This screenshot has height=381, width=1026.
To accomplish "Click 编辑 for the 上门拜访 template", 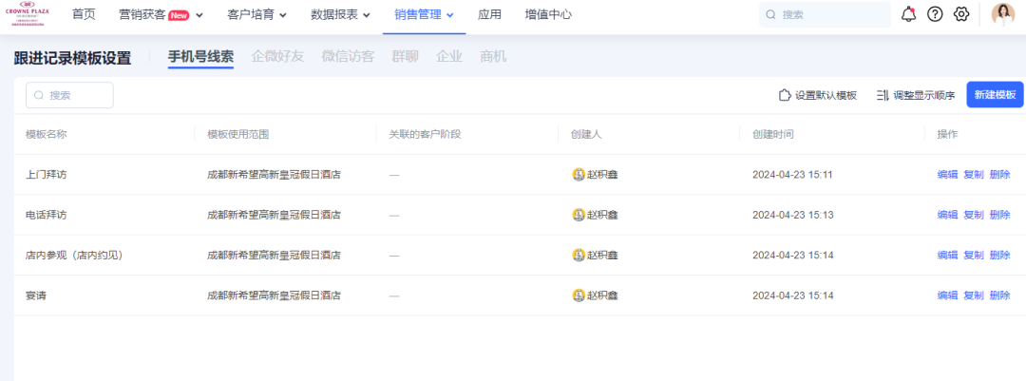I will click(x=947, y=175).
